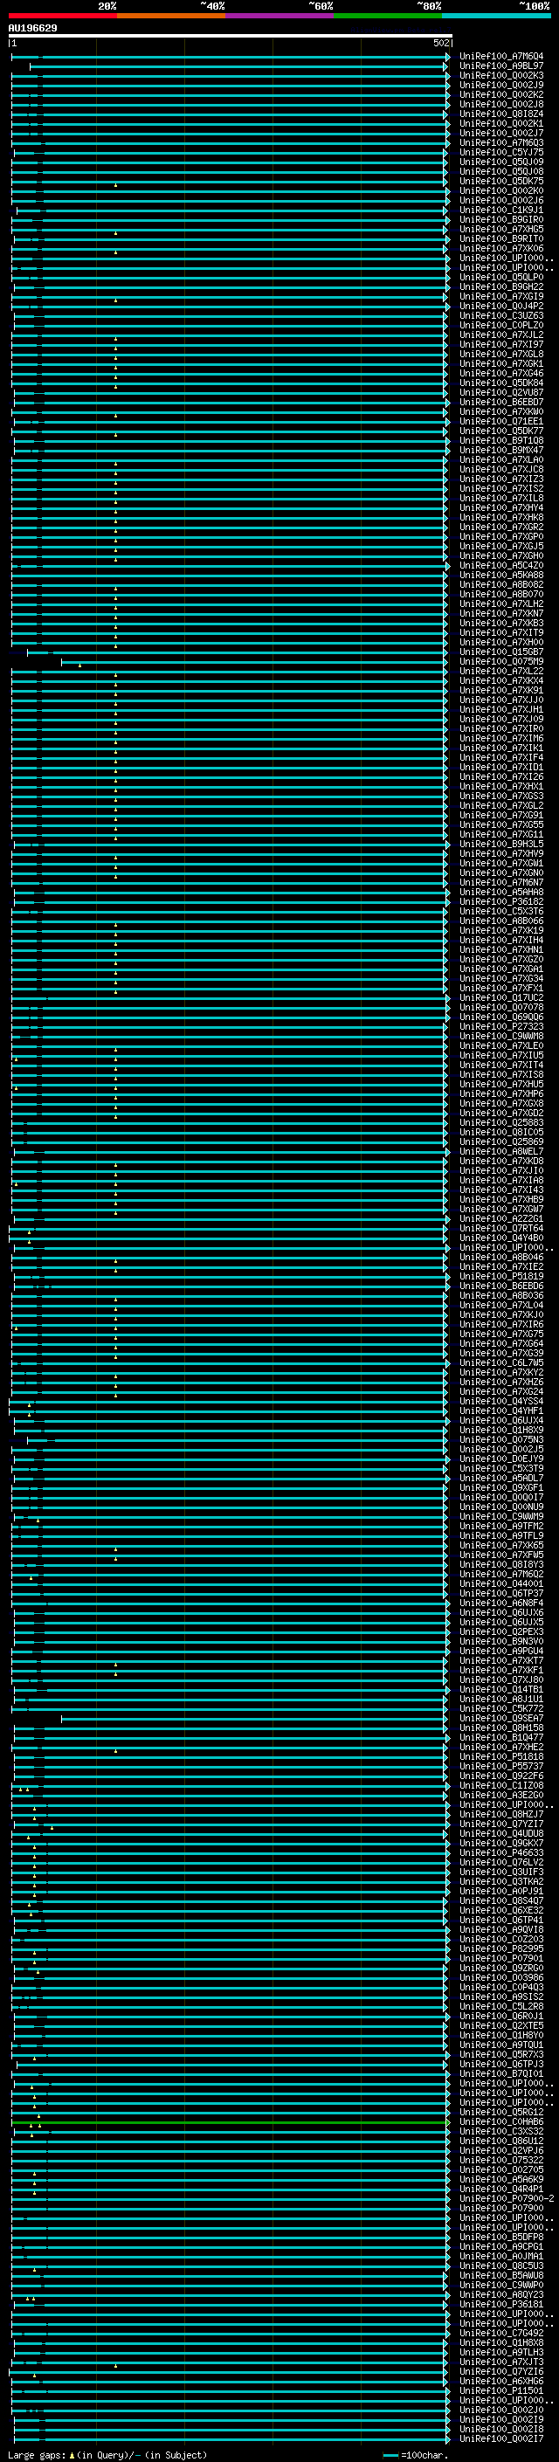Screen dimensions: 559x2462
Task: Choose hit UniRef100_Q5QJ09
Action: coord(500,162)
